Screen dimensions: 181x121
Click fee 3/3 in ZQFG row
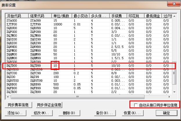pos(114,32)
